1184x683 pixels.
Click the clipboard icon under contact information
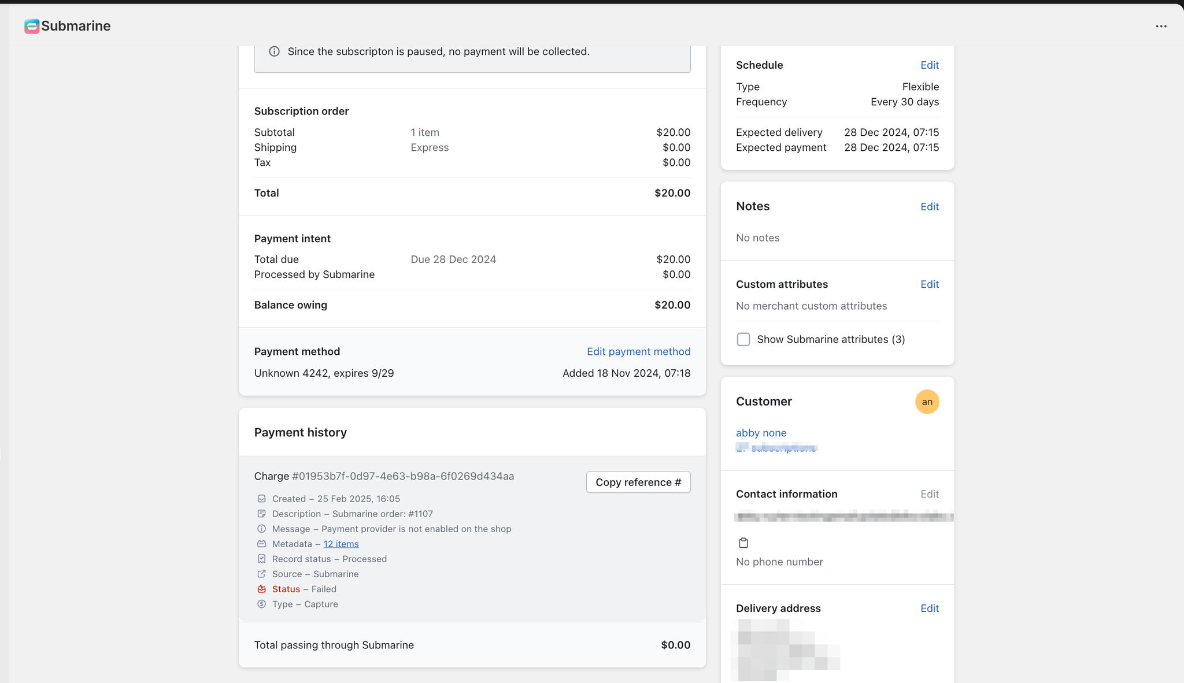pos(743,543)
